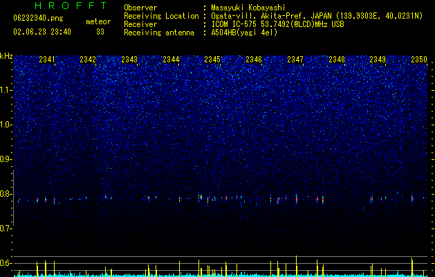435x277 pixels.
Task: Click the Observer field label
Action: click(140, 8)
